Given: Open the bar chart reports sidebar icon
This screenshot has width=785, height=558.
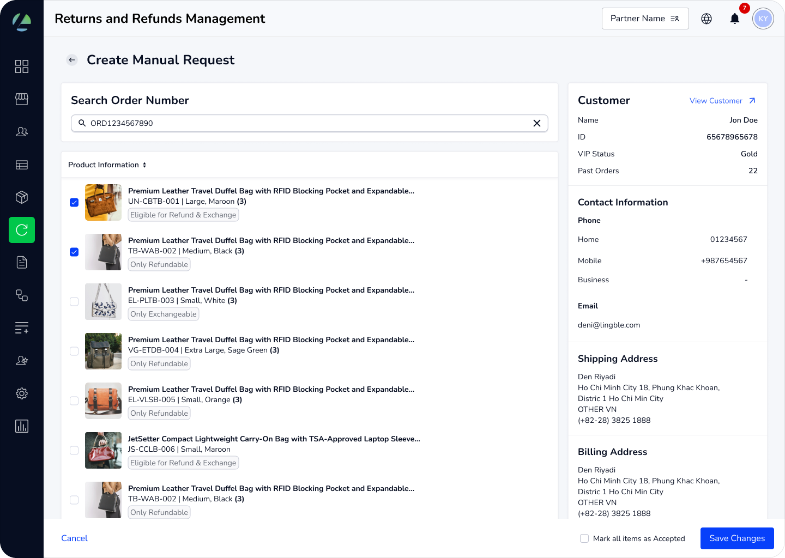Looking at the screenshot, I should (x=22, y=426).
